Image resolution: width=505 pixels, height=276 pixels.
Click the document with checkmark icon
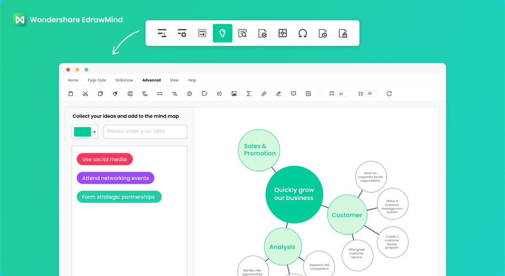tap(263, 33)
